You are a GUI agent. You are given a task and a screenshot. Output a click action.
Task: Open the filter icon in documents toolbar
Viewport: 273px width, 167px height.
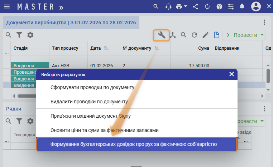point(19,35)
